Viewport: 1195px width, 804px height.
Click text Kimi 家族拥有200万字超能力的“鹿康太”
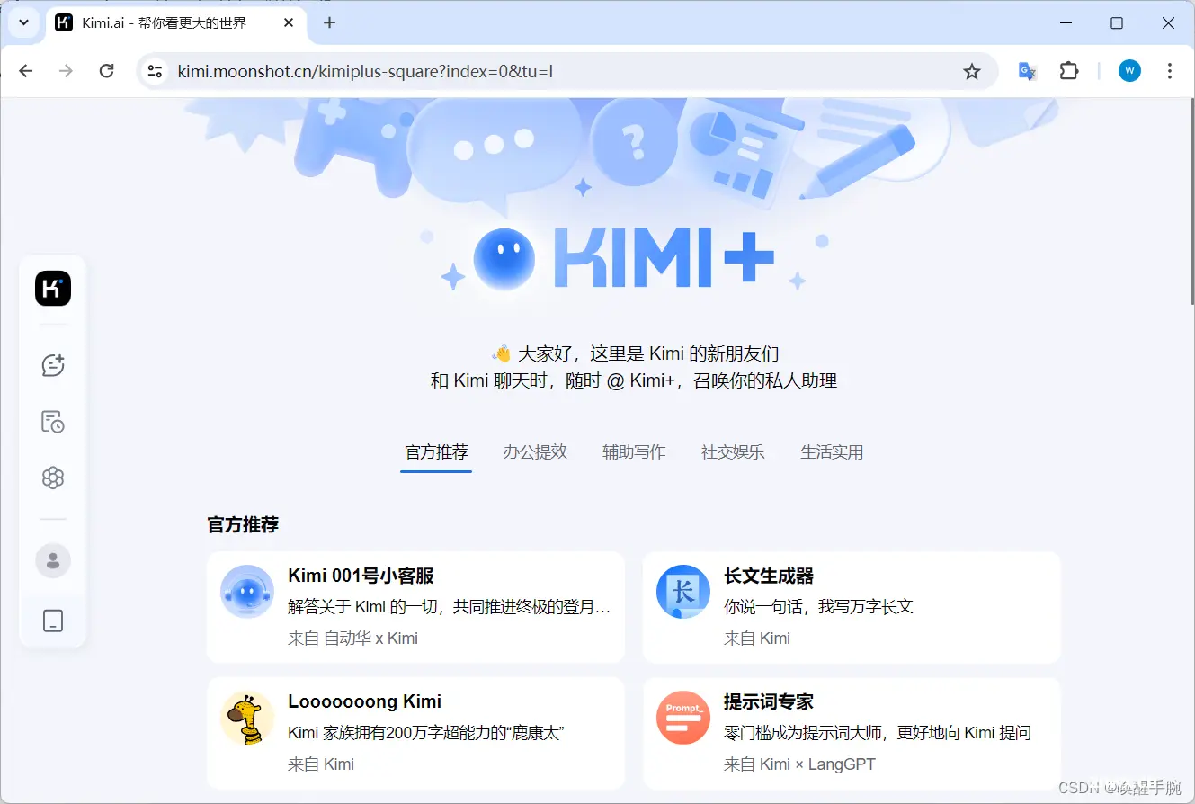[x=425, y=733]
